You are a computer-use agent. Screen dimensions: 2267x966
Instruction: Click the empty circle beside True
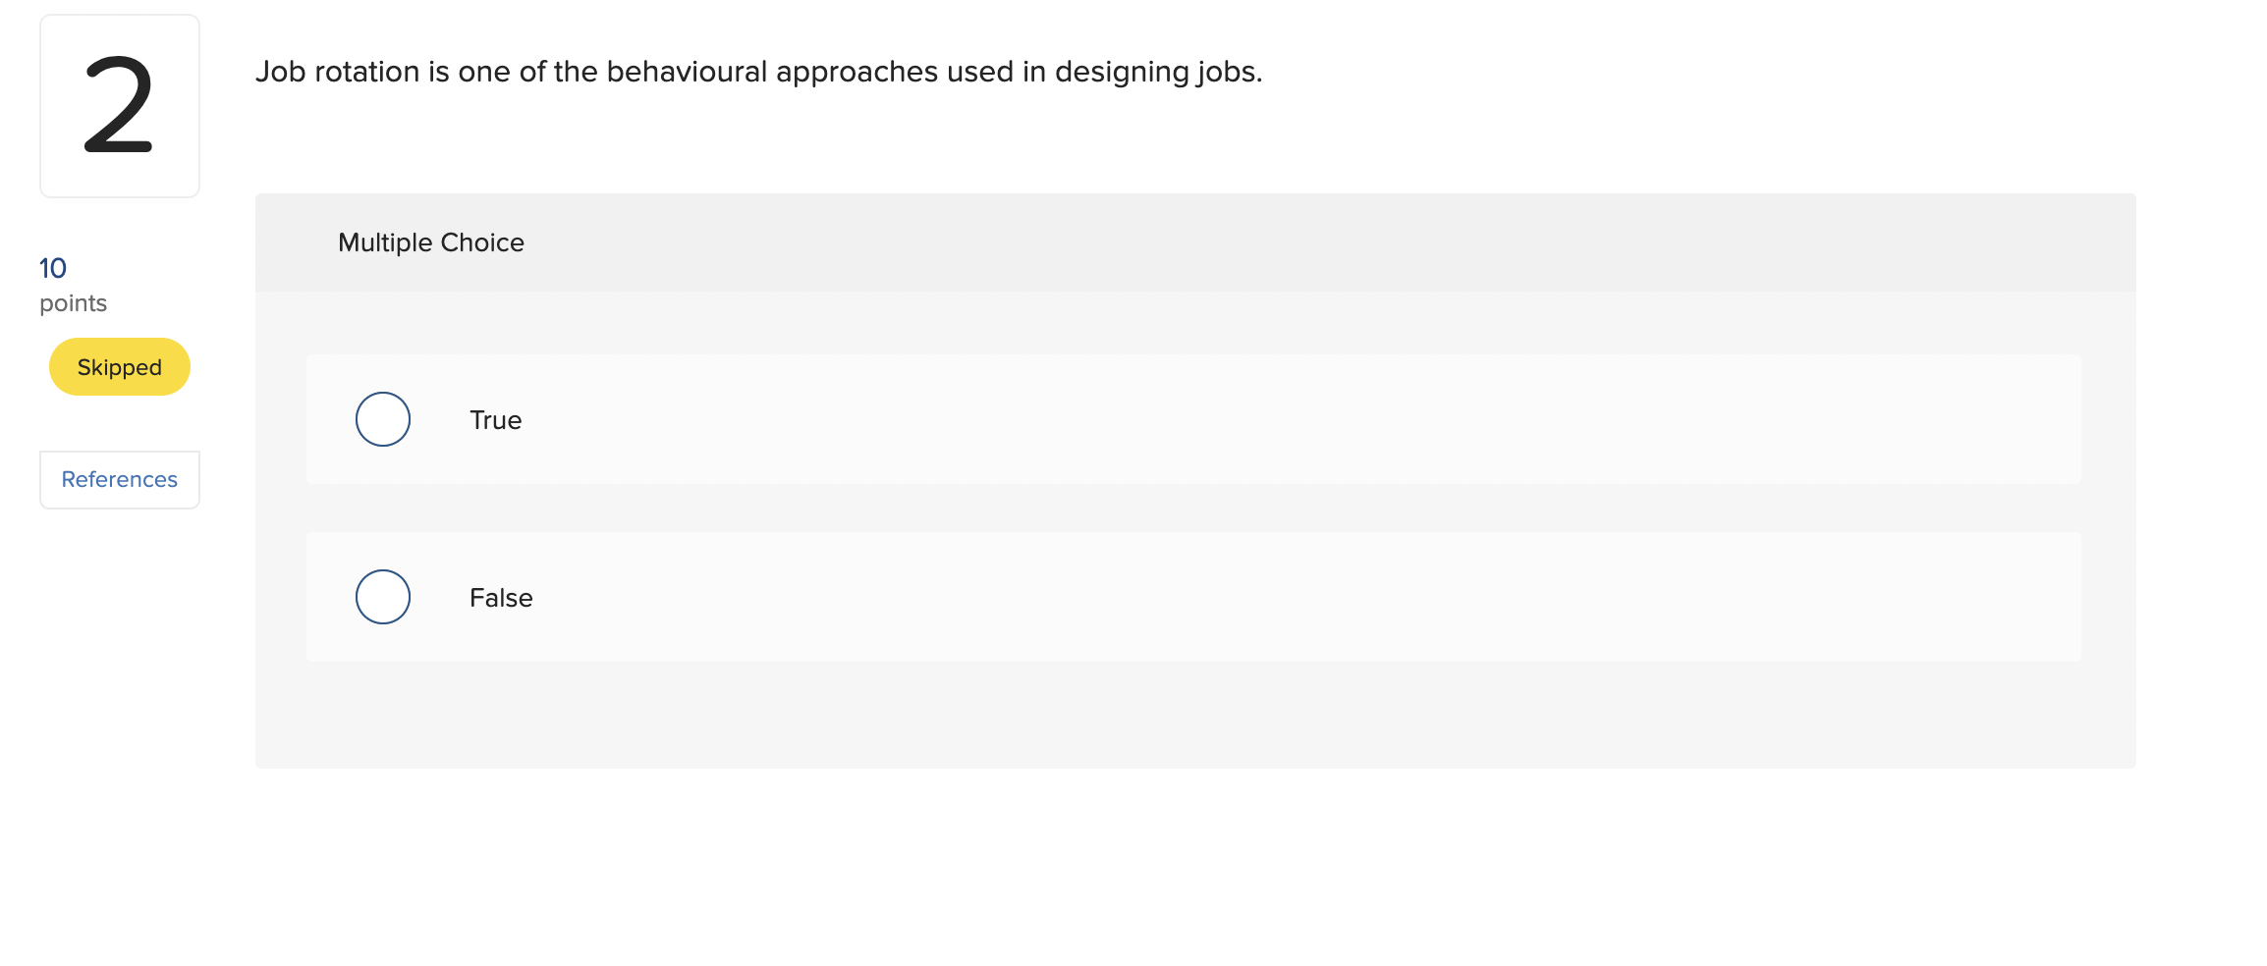coord(382,419)
